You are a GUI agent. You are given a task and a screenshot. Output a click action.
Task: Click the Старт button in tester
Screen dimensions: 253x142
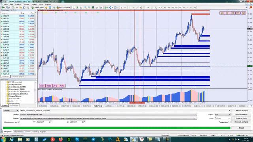click(x=241, y=128)
